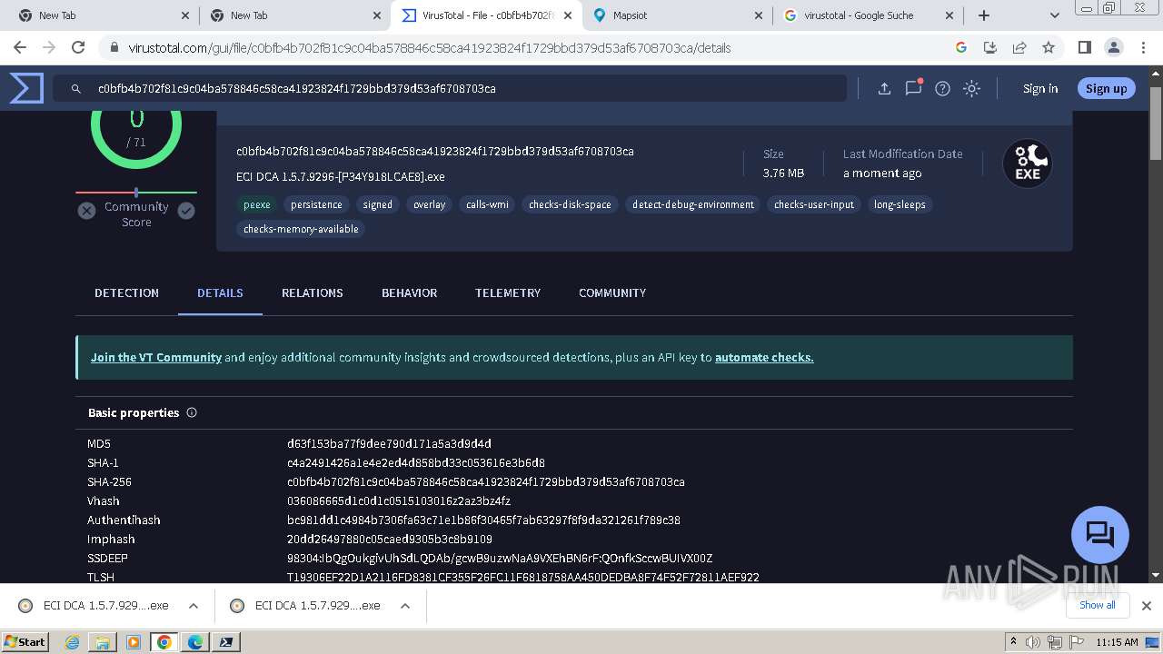Click the VirusTotal logo icon
This screenshot has width=1163, height=654.
(x=26, y=88)
